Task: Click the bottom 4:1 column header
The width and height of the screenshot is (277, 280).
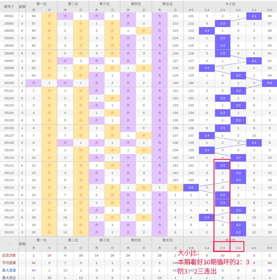Action: point(254,248)
